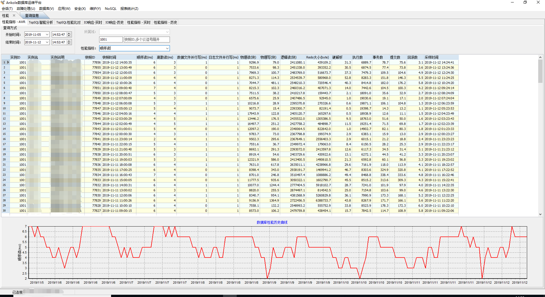The image size is (545, 297).
Task: Click the table scrollbar up arrow
Action: coord(540,57)
